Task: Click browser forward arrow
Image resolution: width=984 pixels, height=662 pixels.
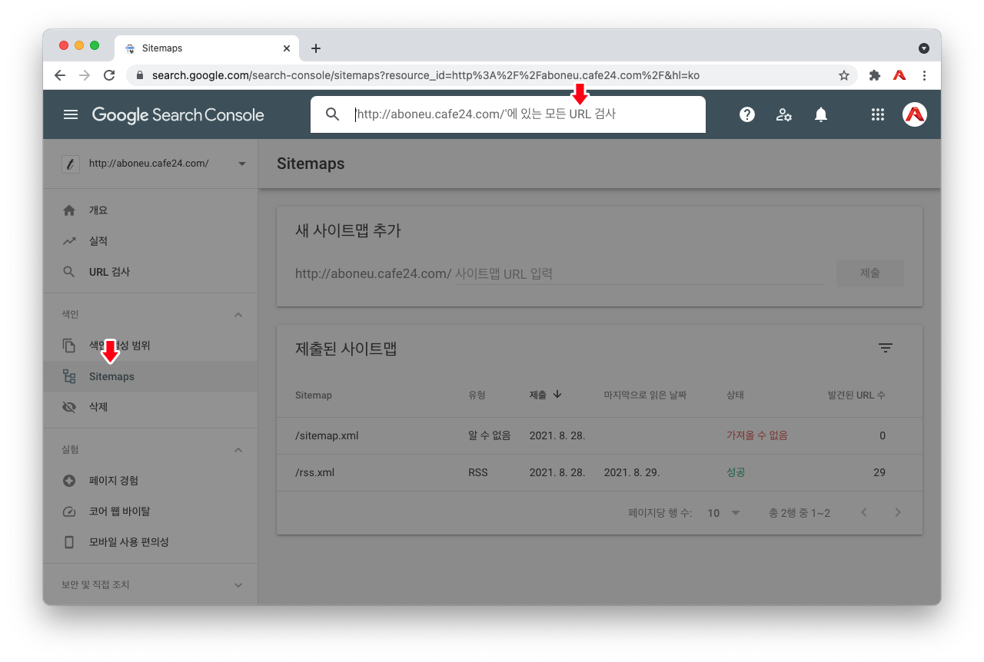Action: pos(85,75)
